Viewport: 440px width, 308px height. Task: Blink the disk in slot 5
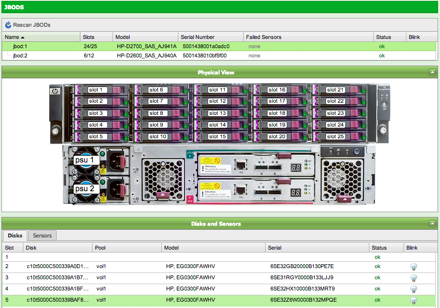(x=413, y=300)
